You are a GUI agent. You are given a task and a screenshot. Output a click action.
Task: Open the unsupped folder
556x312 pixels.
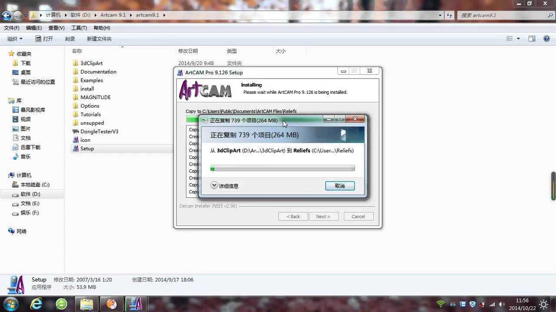pyautogui.click(x=92, y=123)
